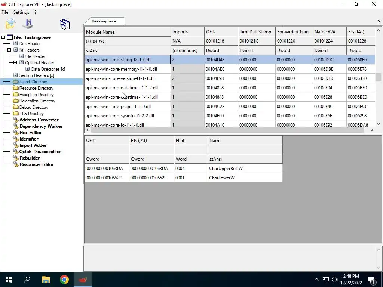The height and width of the screenshot is (287, 383).
Task: Select the api-ms-win-core-psapi-l1-1-0.dll row
Action: coord(230,107)
